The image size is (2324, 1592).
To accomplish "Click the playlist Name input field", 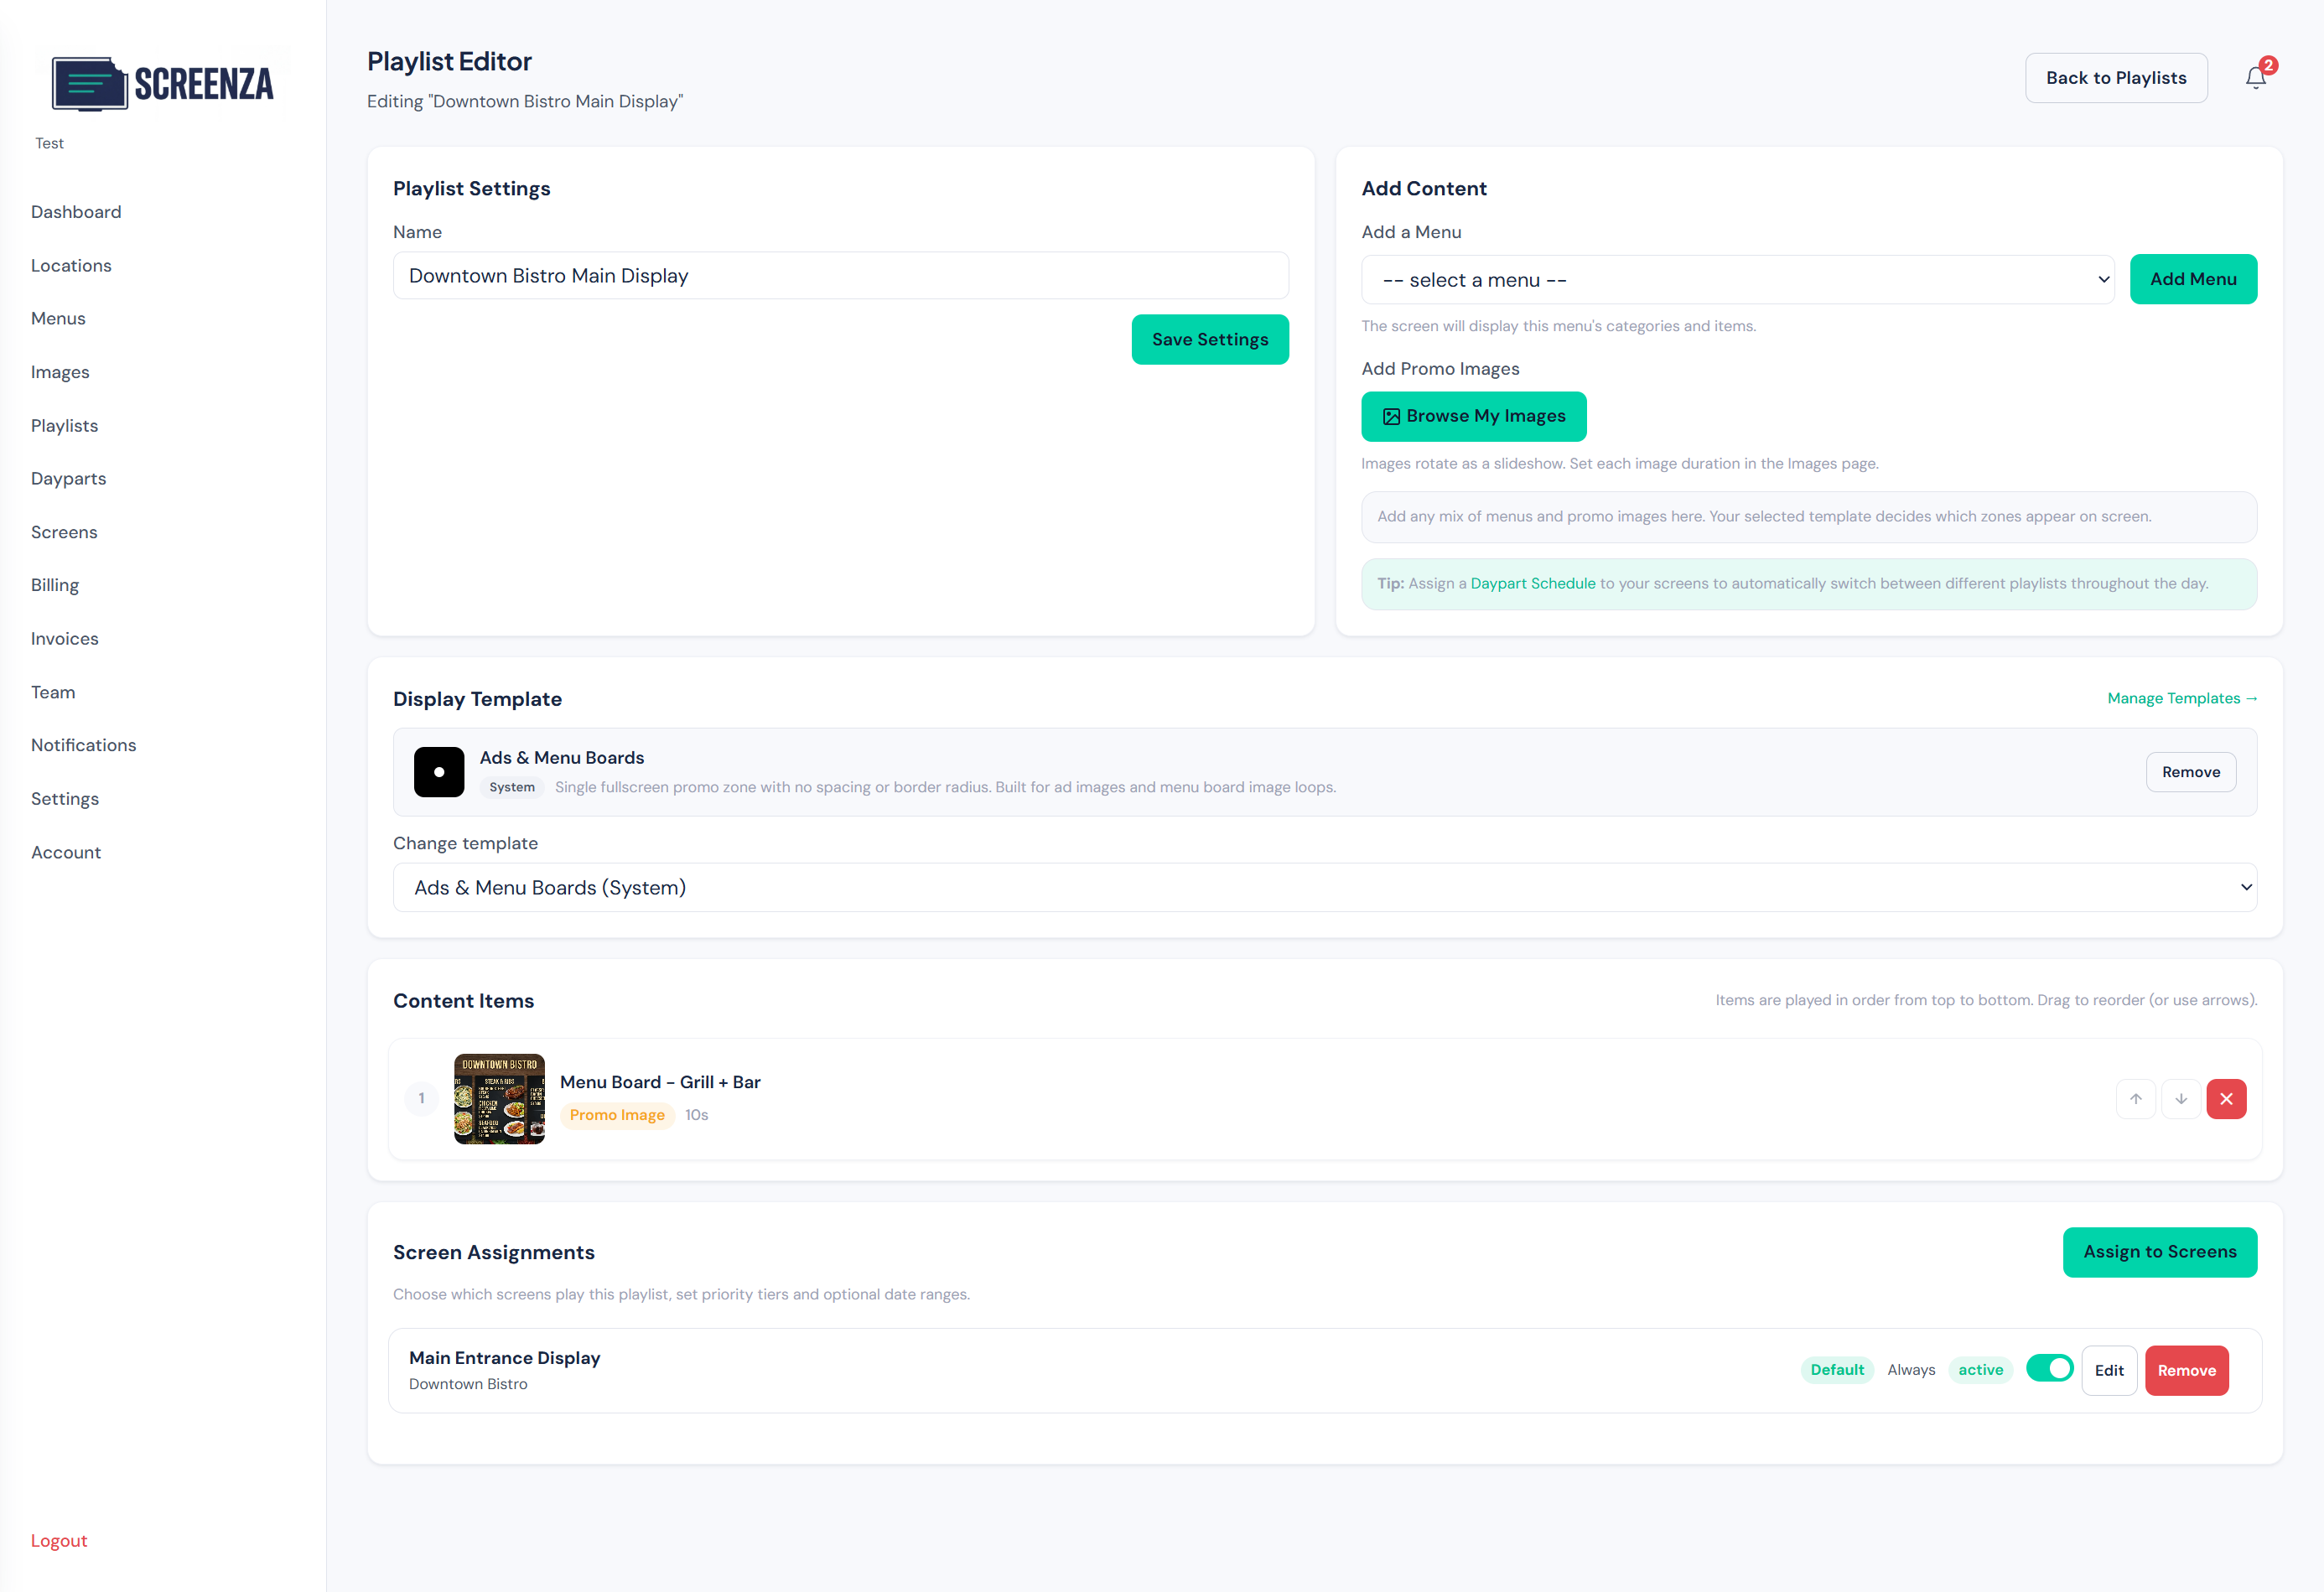I will [x=840, y=276].
